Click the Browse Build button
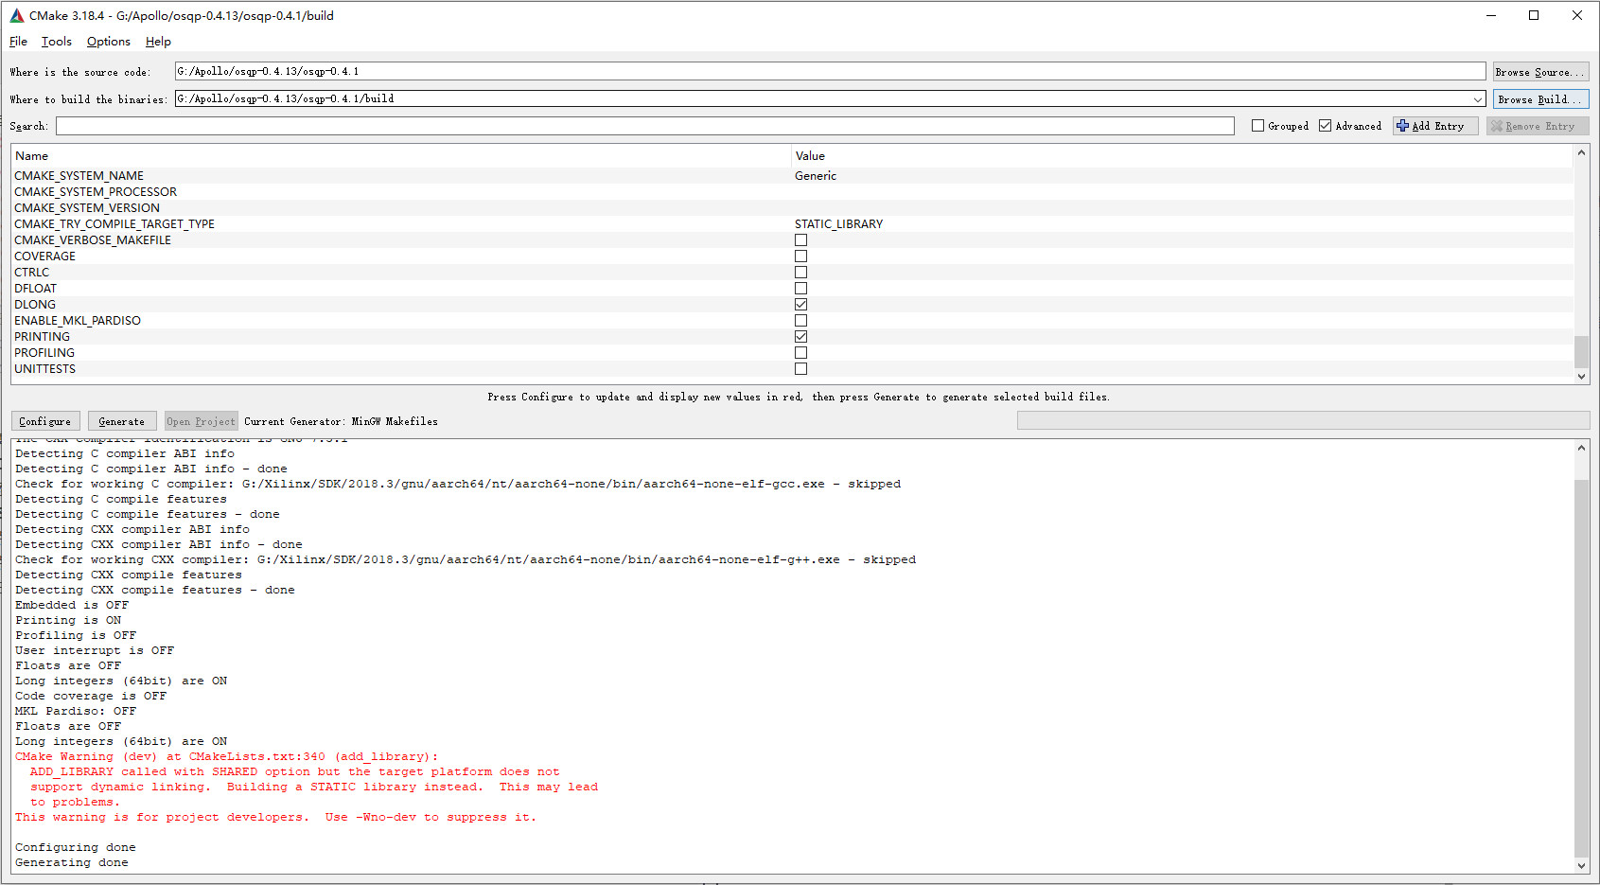1600x885 pixels. pyautogui.click(x=1540, y=99)
